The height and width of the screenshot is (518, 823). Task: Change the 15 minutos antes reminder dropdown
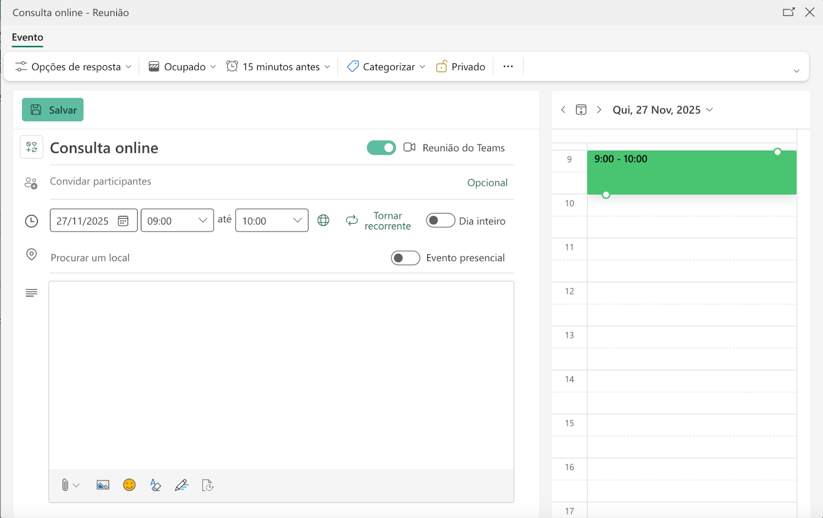pyautogui.click(x=278, y=66)
